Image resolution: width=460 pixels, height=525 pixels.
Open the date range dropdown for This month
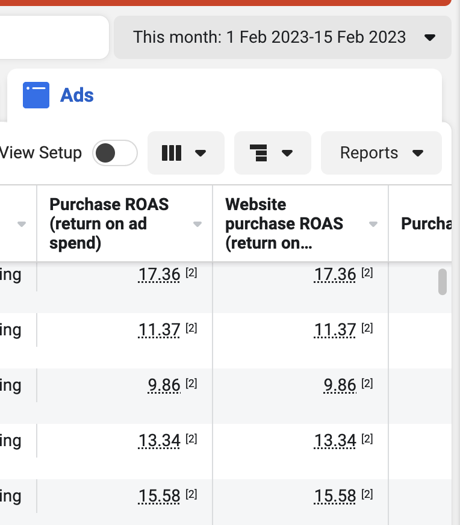282,37
